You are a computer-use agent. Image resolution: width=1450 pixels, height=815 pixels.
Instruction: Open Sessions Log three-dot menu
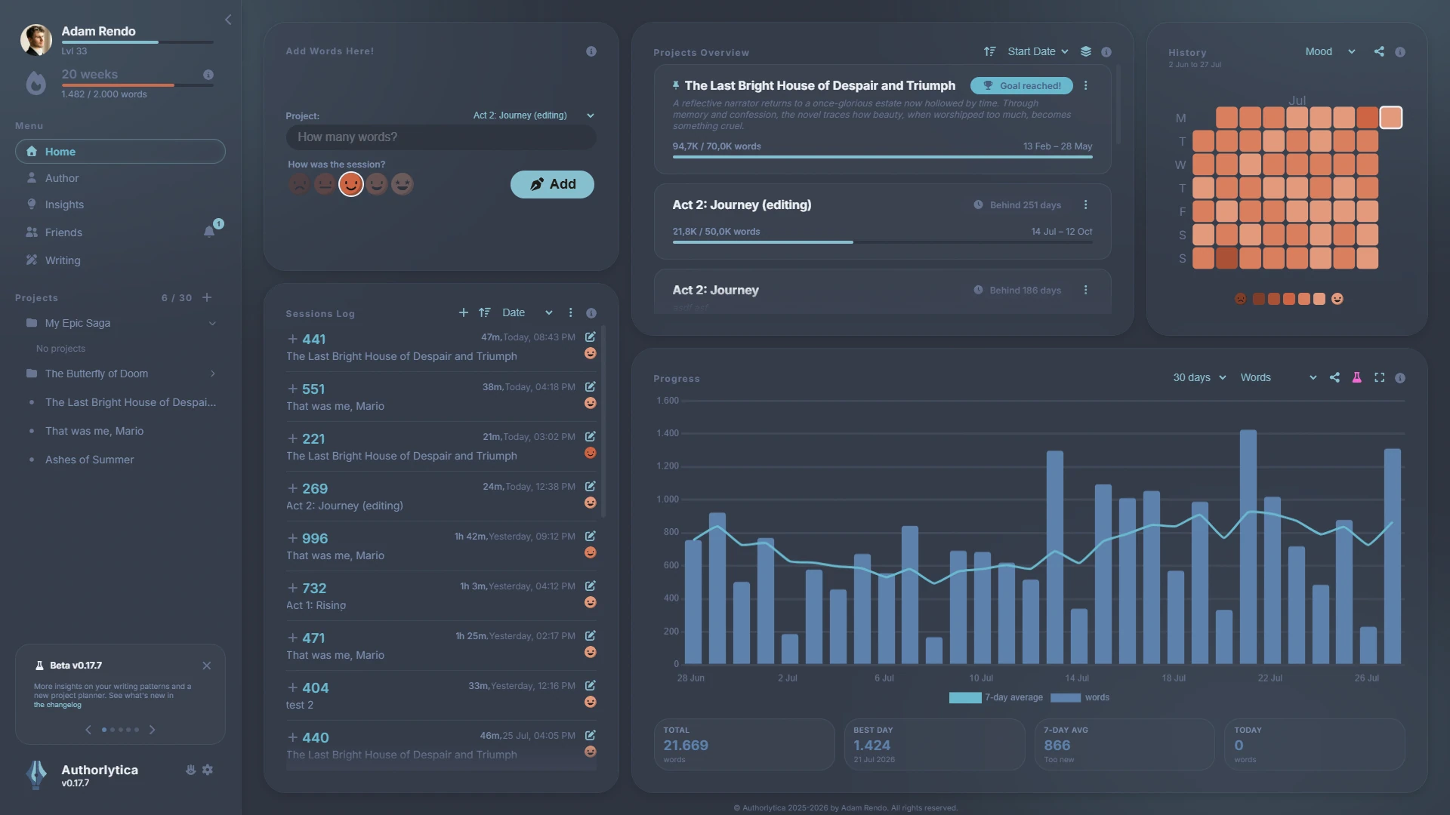[x=571, y=312]
